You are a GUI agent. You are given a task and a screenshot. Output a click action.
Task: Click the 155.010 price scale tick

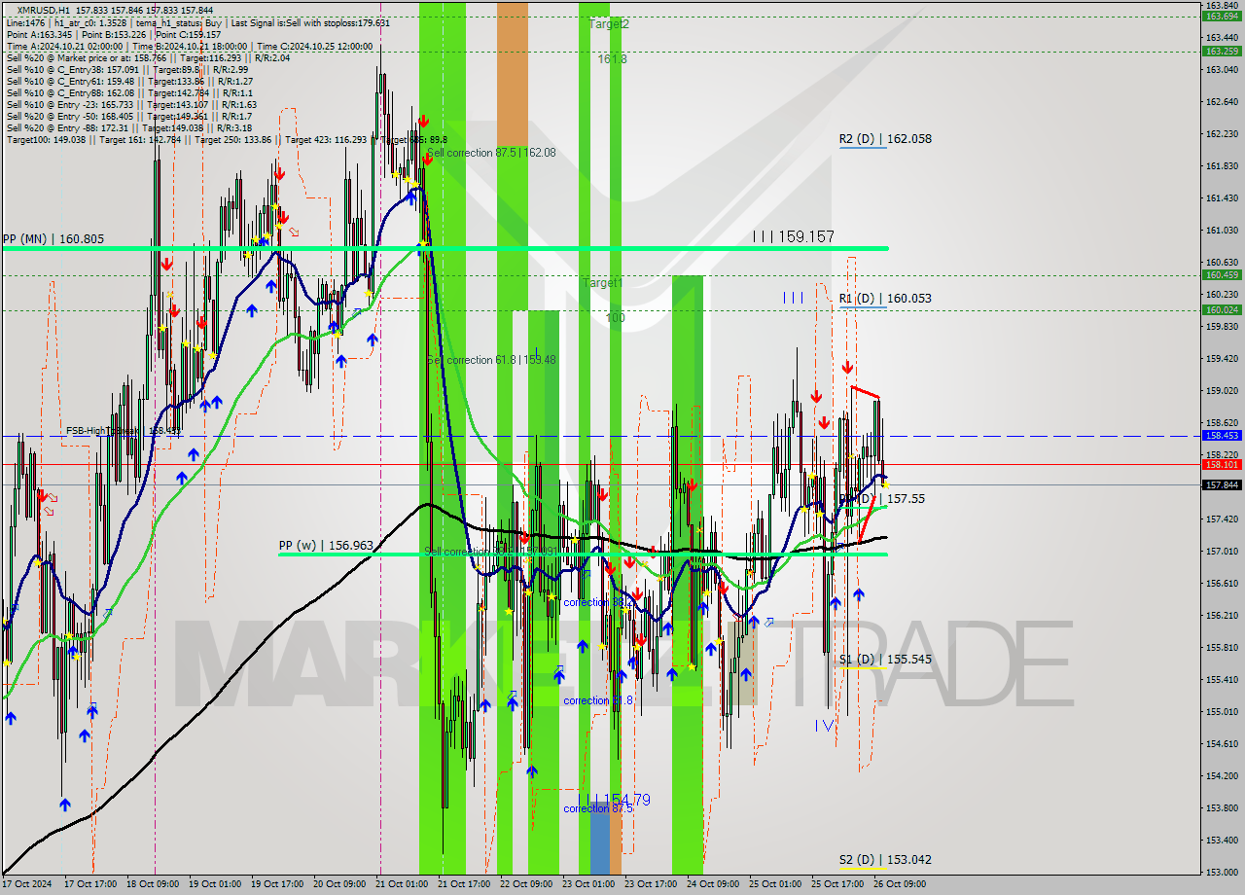click(1222, 711)
